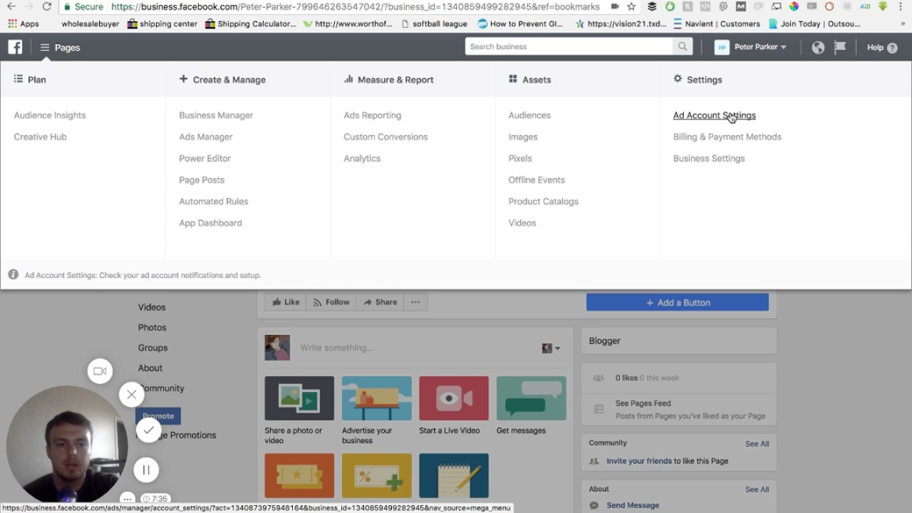Click See Pages Feed link

pyautogui.click(x=643, y=403)
